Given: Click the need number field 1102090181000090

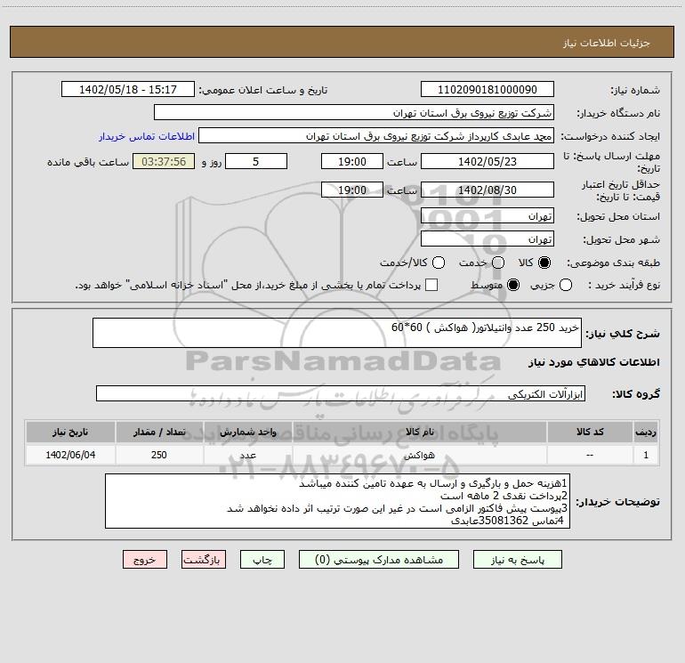Looking at the screenshot, I should [488, 90].
